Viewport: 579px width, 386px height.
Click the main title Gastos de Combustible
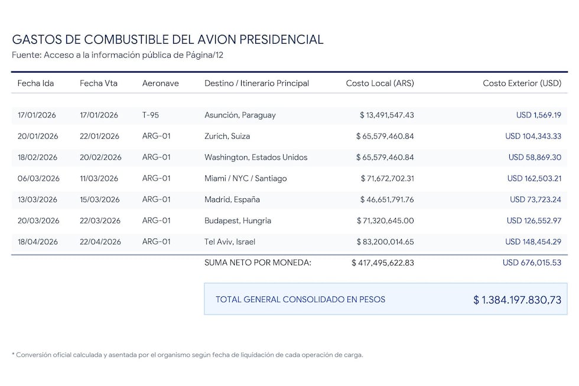(168, 40)
